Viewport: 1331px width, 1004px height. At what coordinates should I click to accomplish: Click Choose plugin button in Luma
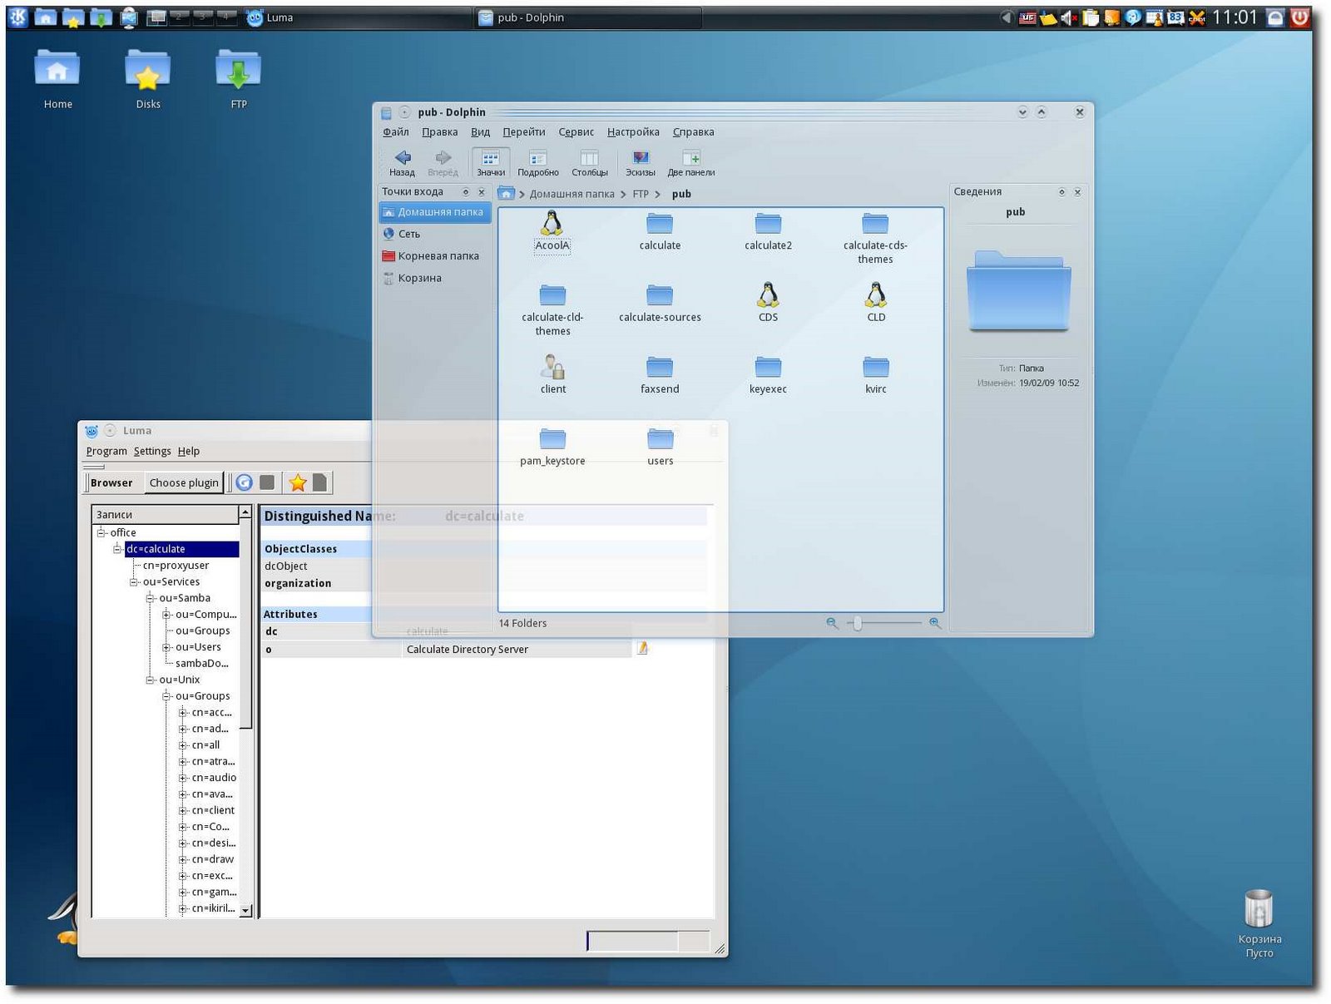point(184,482)
